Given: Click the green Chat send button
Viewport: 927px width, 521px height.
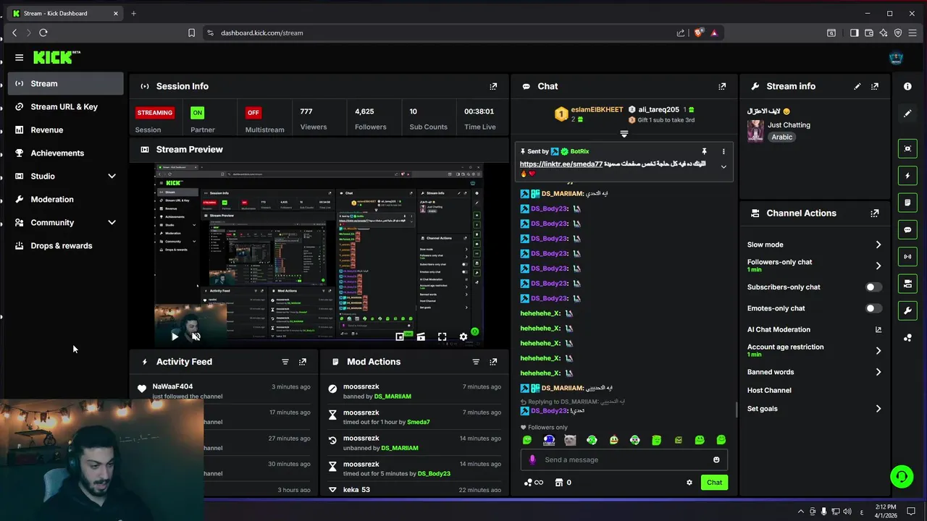Looking at the screenshot, I should tap(714, 483).
